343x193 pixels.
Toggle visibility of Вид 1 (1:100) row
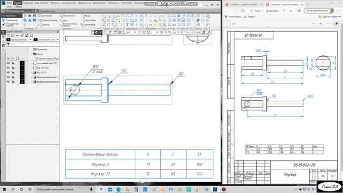tap(9, 68)
